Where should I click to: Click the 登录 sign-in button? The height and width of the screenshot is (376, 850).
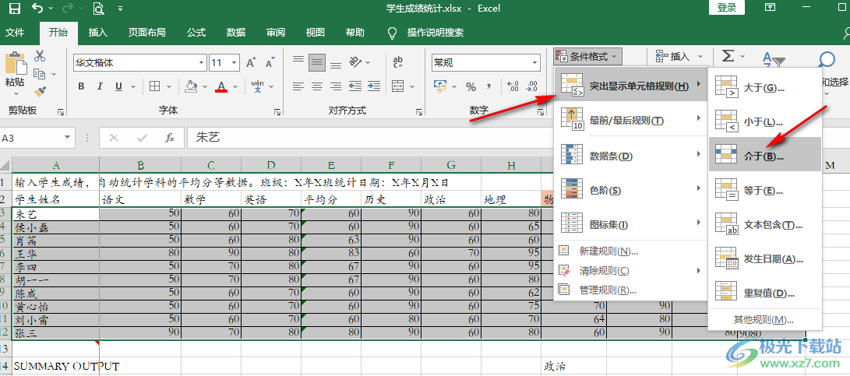click(726, 8)
